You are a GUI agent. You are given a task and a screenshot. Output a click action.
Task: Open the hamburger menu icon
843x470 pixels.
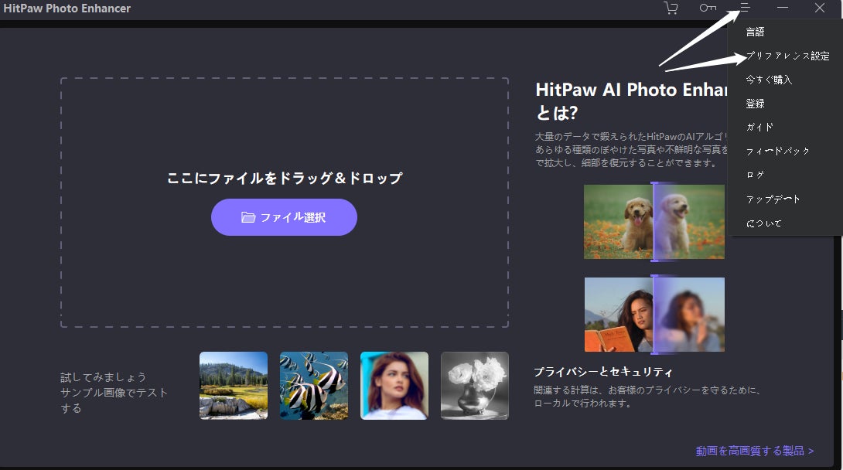745,8
